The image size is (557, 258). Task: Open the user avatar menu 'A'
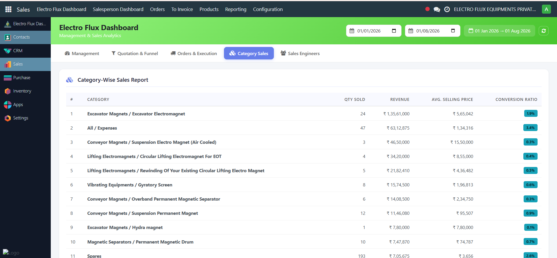coord(546,9)
